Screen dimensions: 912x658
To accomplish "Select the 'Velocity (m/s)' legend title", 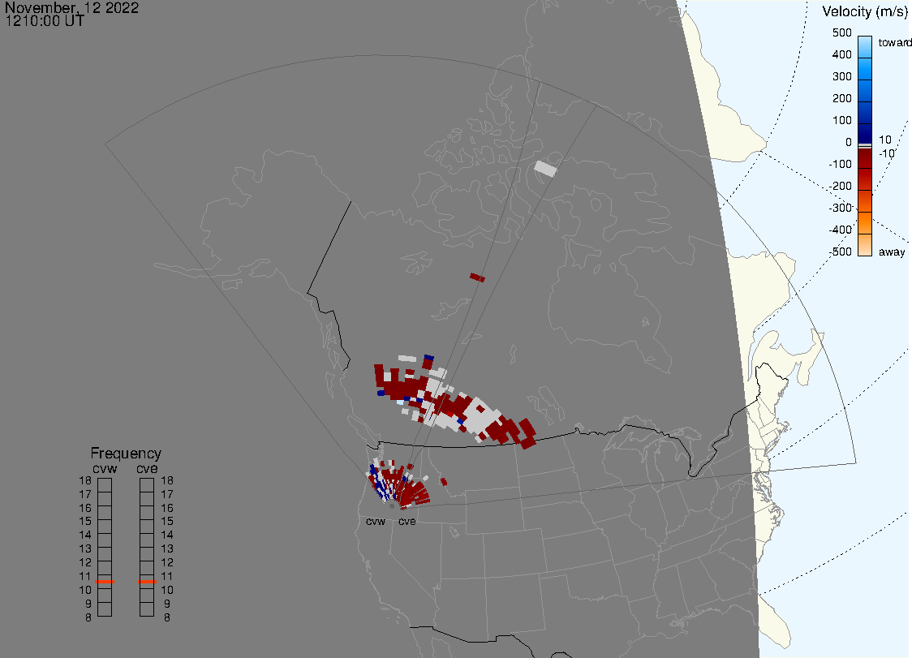I will click(865, 11).
